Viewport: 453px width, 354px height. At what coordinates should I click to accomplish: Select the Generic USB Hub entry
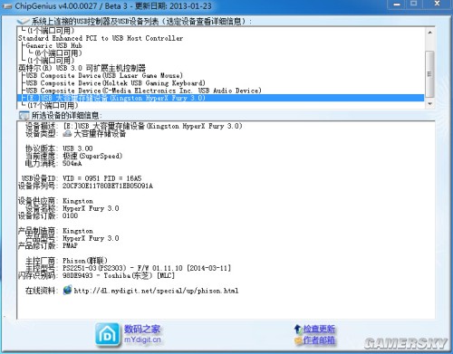pos(53,45)
